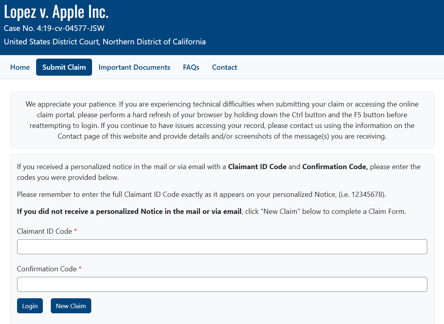The width and height of the screenshot is (444, 324).
Task: Focus the Claimant ID Code field
Action: click(x=222, y=247)
